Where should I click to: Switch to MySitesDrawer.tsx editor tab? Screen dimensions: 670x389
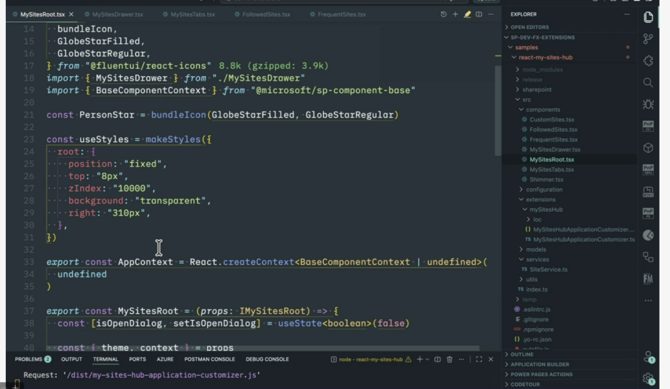click(x=118, y=14)
